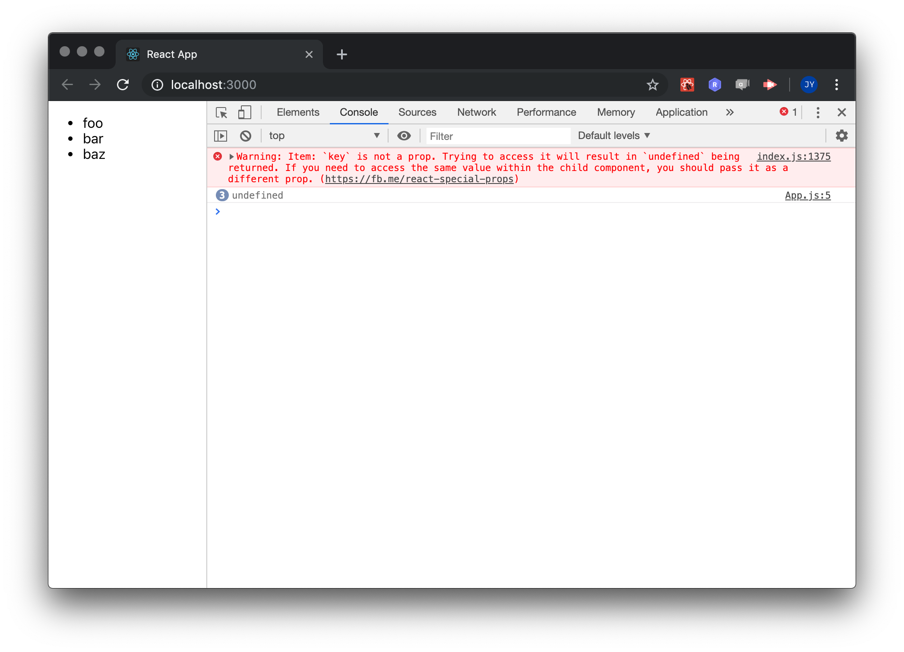Screen dimensions: 904x652
Task: Show the console sidebar panel
Action: pos(221,136)
